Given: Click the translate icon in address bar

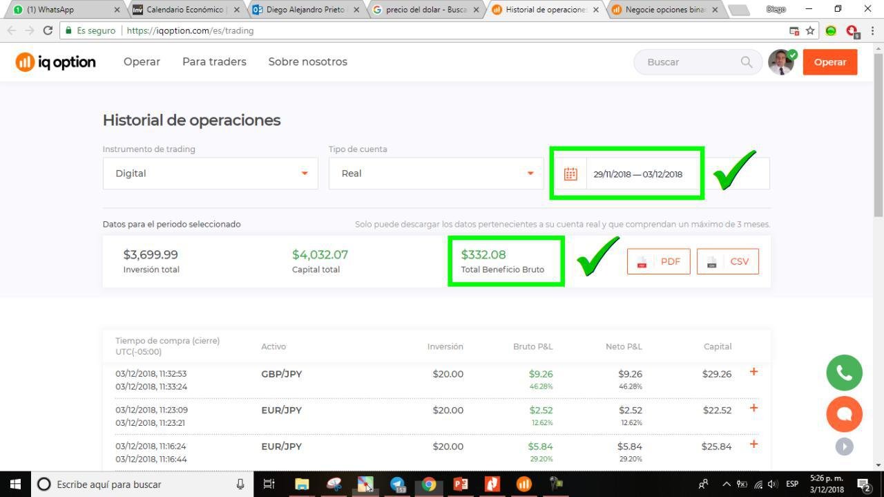Looking at the screenshot, I should 794,30.
